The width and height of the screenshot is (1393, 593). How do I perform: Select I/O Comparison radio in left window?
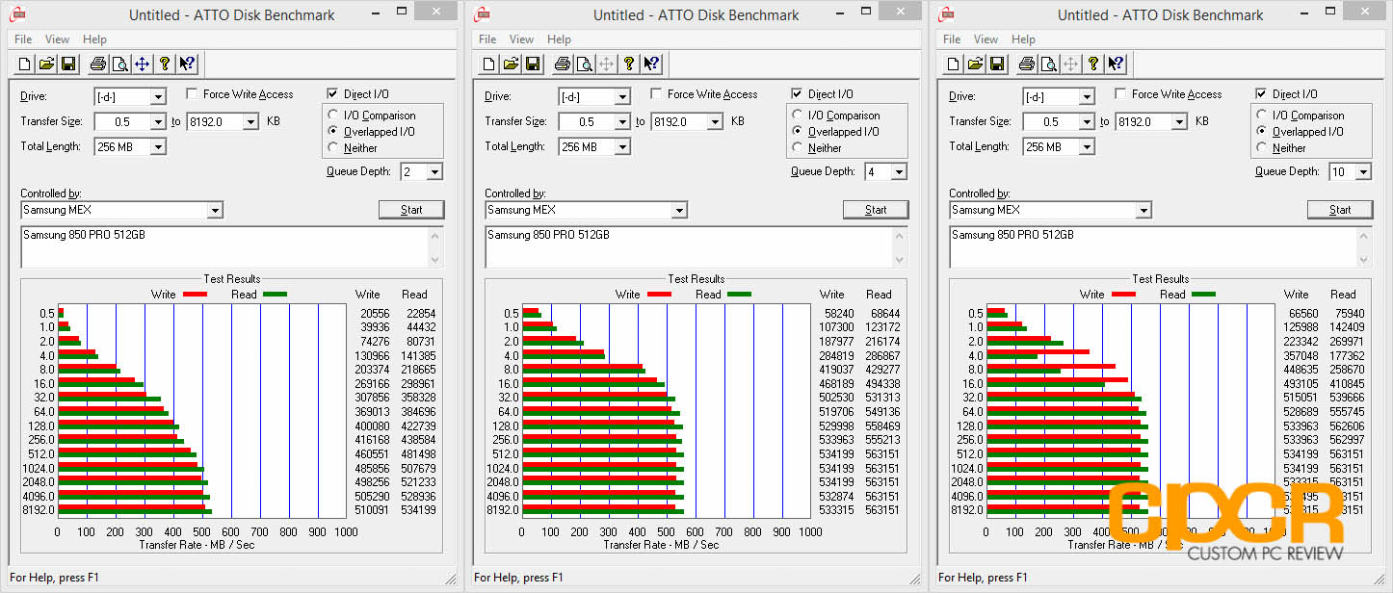pyautogui.click(x=334, y=116)
